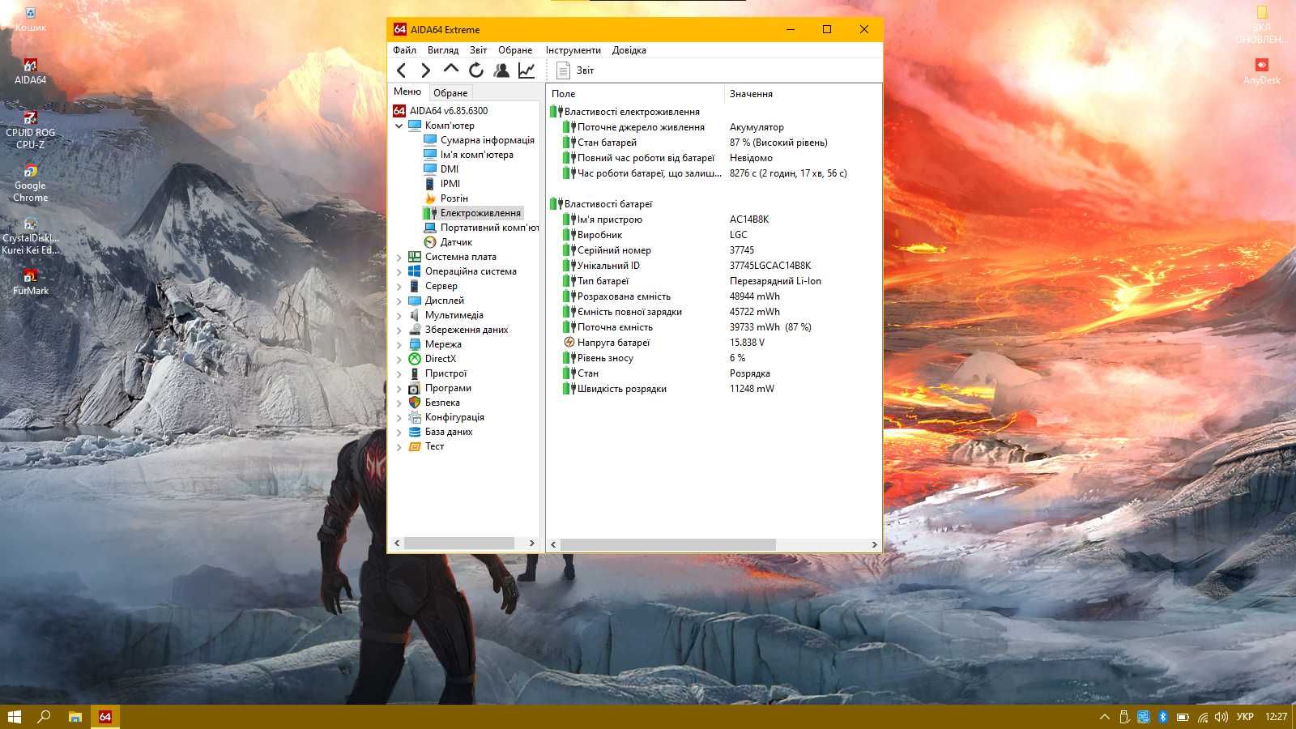Click the Значення column header
The height and width of the screenshot is (729, 1296).
[802, 94]
